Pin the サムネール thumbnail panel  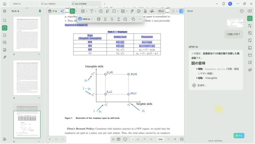click(40, 11)
